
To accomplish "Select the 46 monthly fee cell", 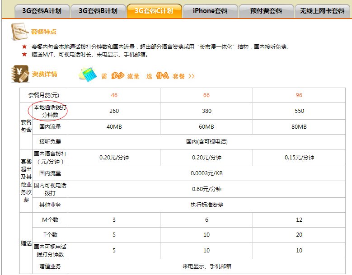I will 114,95.
